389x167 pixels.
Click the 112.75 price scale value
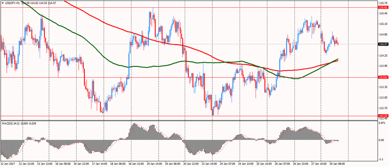383,108
